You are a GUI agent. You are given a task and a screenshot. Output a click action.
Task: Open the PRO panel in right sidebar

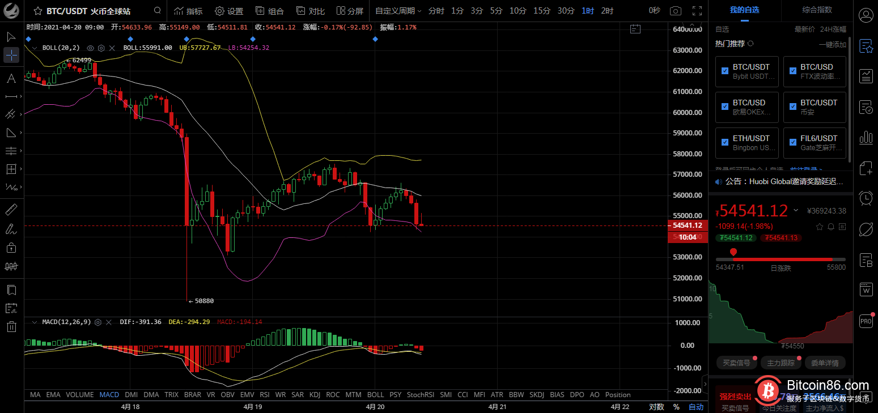[866, 321]
